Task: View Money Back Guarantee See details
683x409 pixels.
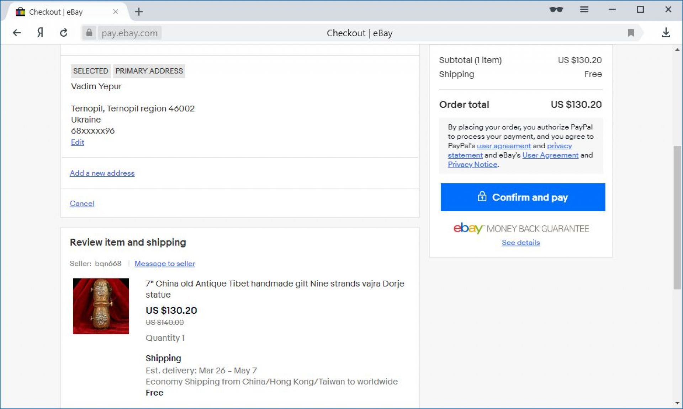Action: pos(520,243)
